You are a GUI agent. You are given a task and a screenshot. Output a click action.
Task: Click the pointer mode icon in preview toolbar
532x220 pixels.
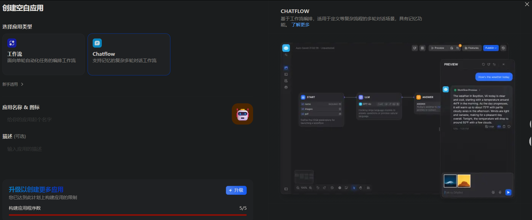354,188
